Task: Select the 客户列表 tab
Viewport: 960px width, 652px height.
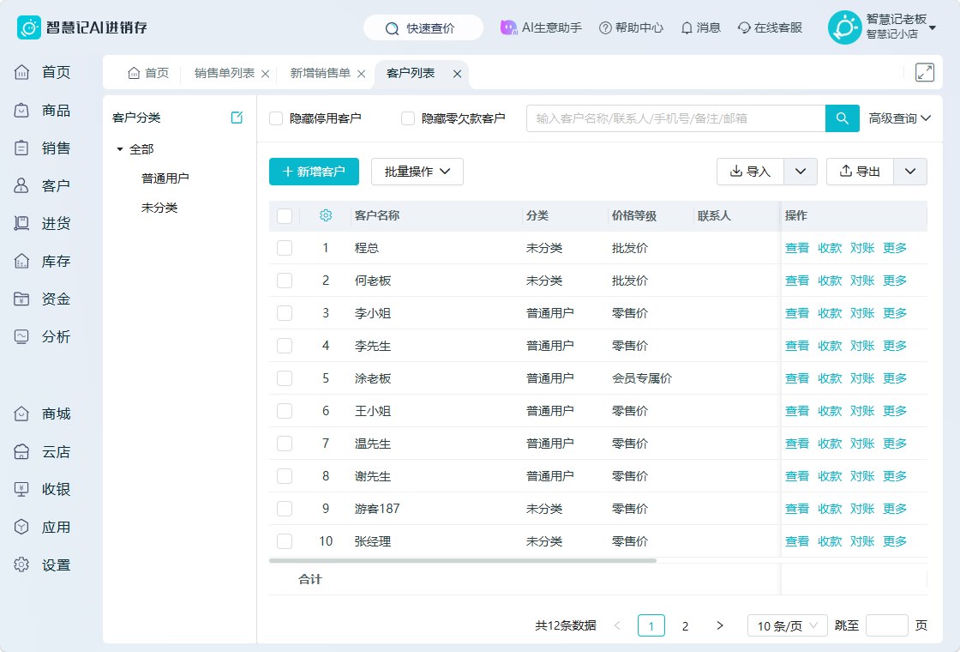Action: [x=411, y=74]
